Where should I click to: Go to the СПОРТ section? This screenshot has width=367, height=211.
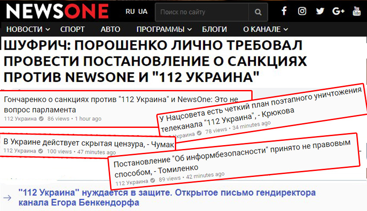tap(73, 30)
